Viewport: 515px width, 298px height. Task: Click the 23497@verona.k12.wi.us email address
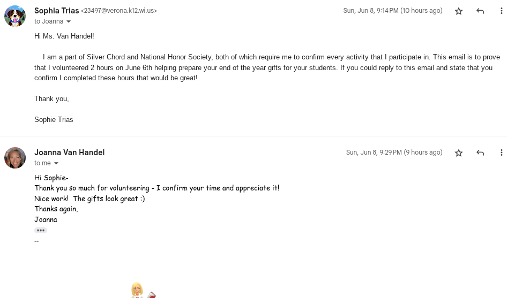coord(119,11)
